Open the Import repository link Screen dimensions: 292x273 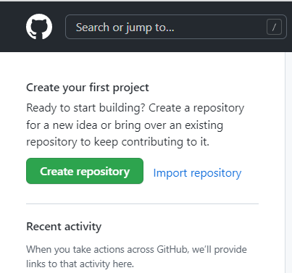pyautogui.click(x=197, y=173)
